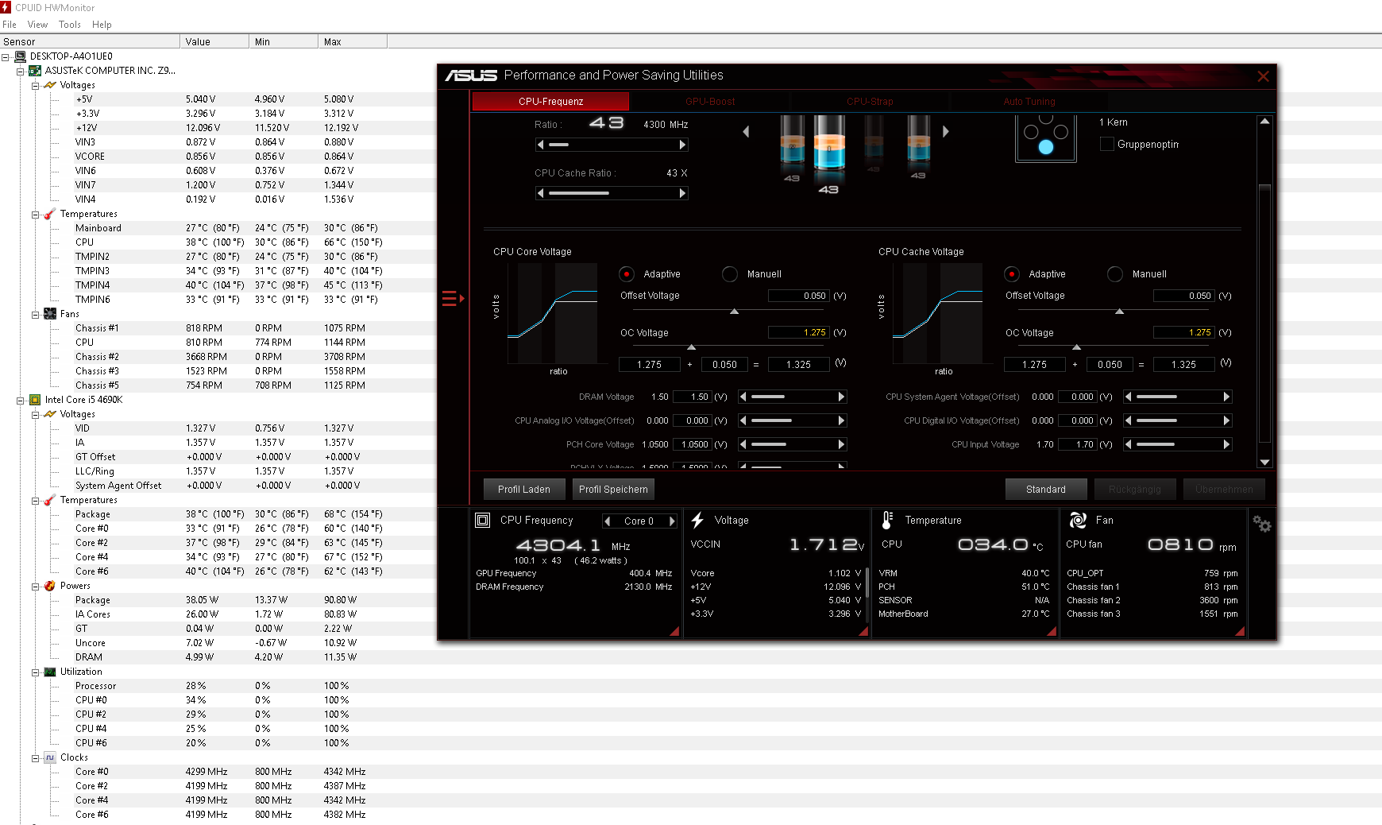Enable the Gruppenoption checkbox

1106,144
